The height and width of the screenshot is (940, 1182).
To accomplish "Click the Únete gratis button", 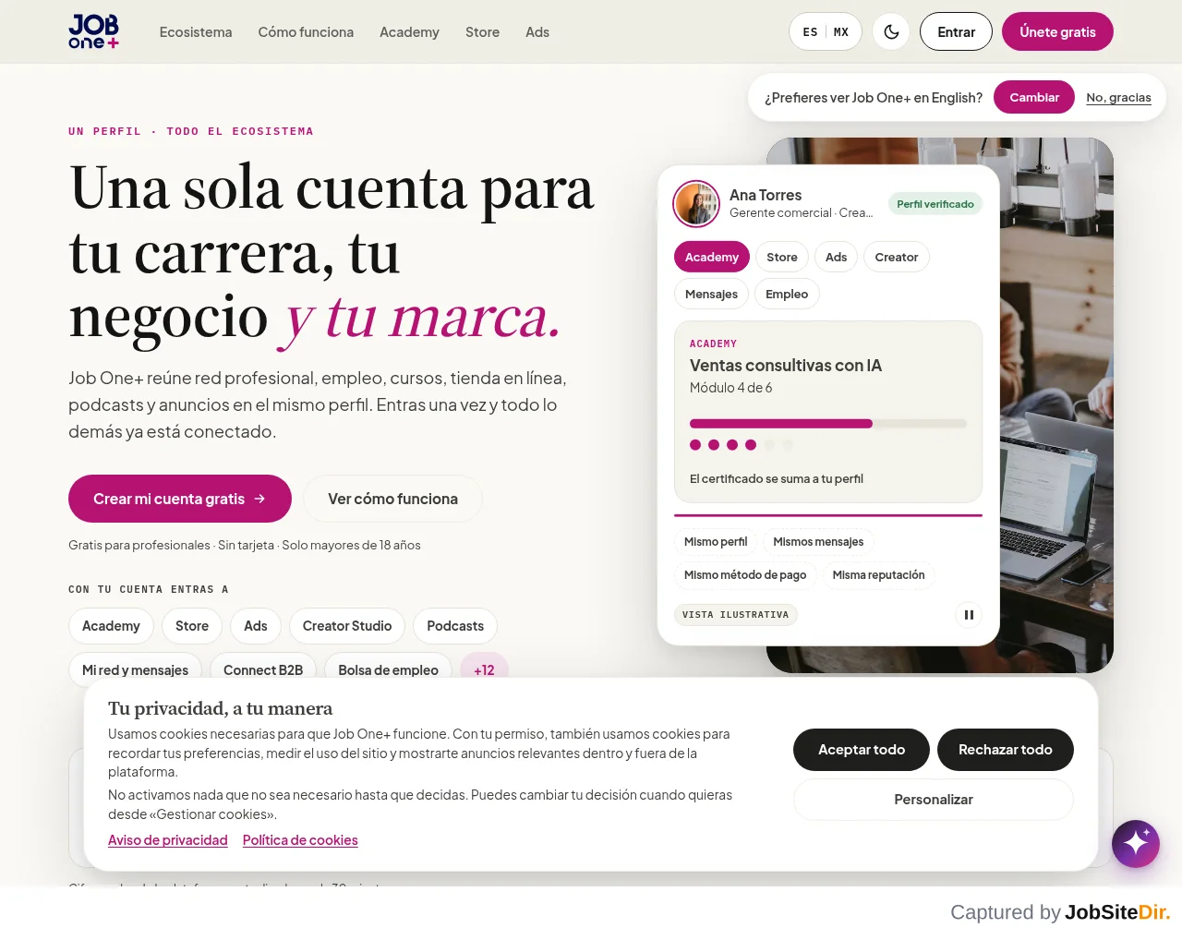I will (x=1057, y=31).
